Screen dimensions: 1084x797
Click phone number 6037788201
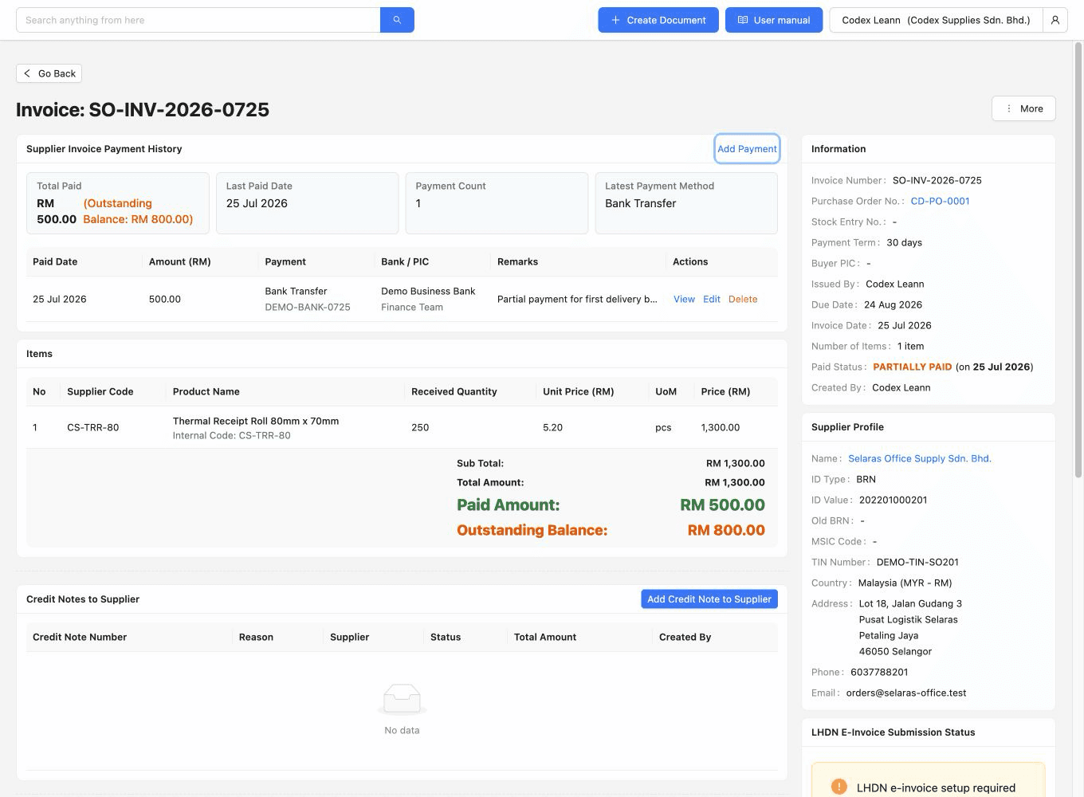pyautogui.click(x=879, y=672)
